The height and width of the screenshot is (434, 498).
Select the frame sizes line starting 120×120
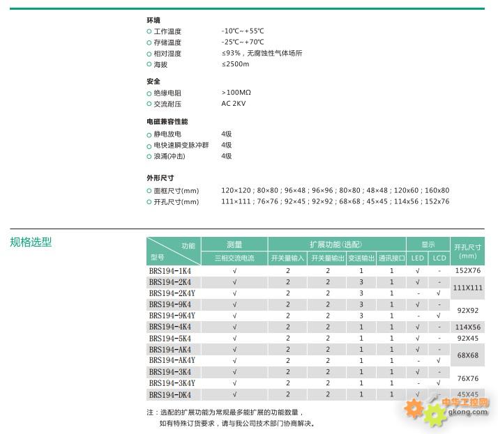pyautogui.click(x=335, y=190)
